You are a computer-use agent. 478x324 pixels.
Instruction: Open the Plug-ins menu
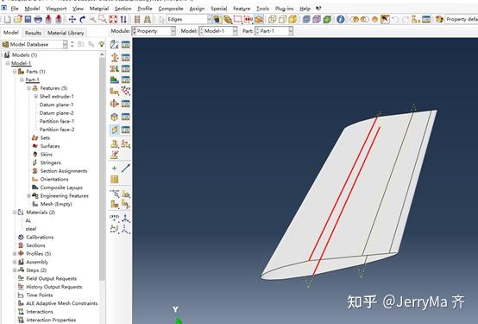click(284, 9)
